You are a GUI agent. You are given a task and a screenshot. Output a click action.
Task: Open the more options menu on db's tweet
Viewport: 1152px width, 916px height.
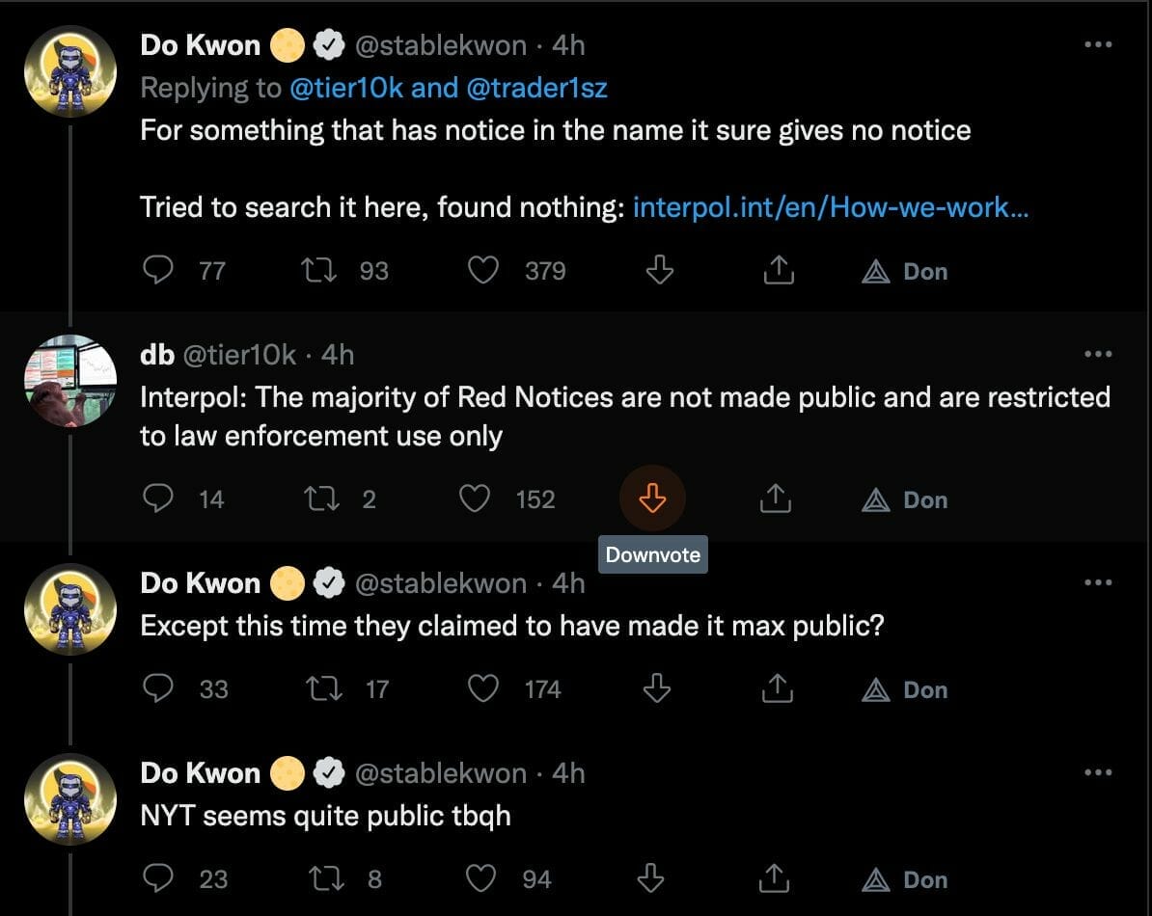pos(1098,355)
